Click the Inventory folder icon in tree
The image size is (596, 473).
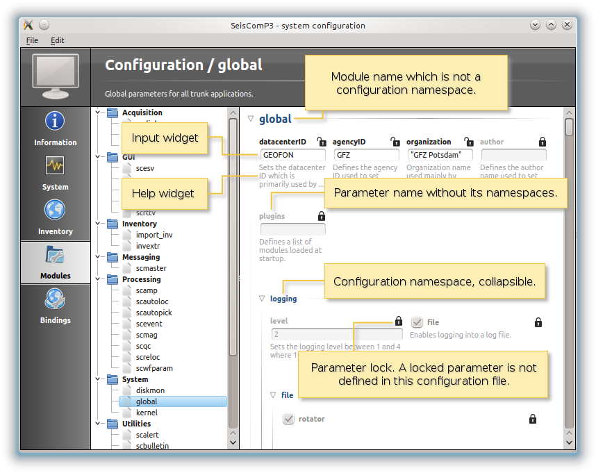pyautogui.click(x=113, y=224)
